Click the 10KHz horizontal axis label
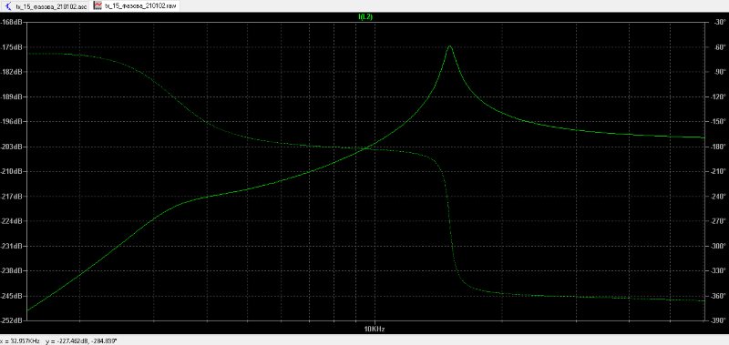The height and width of the screenshot is (345, 729). tap(375, 329)
